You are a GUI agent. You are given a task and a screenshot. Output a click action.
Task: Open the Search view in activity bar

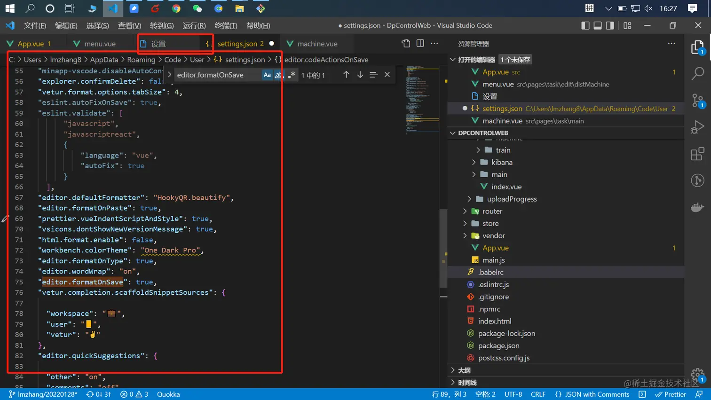697,73
